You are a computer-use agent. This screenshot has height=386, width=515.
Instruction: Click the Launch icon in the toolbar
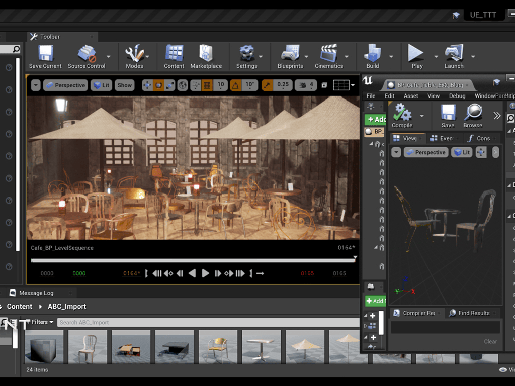[454, 53]
